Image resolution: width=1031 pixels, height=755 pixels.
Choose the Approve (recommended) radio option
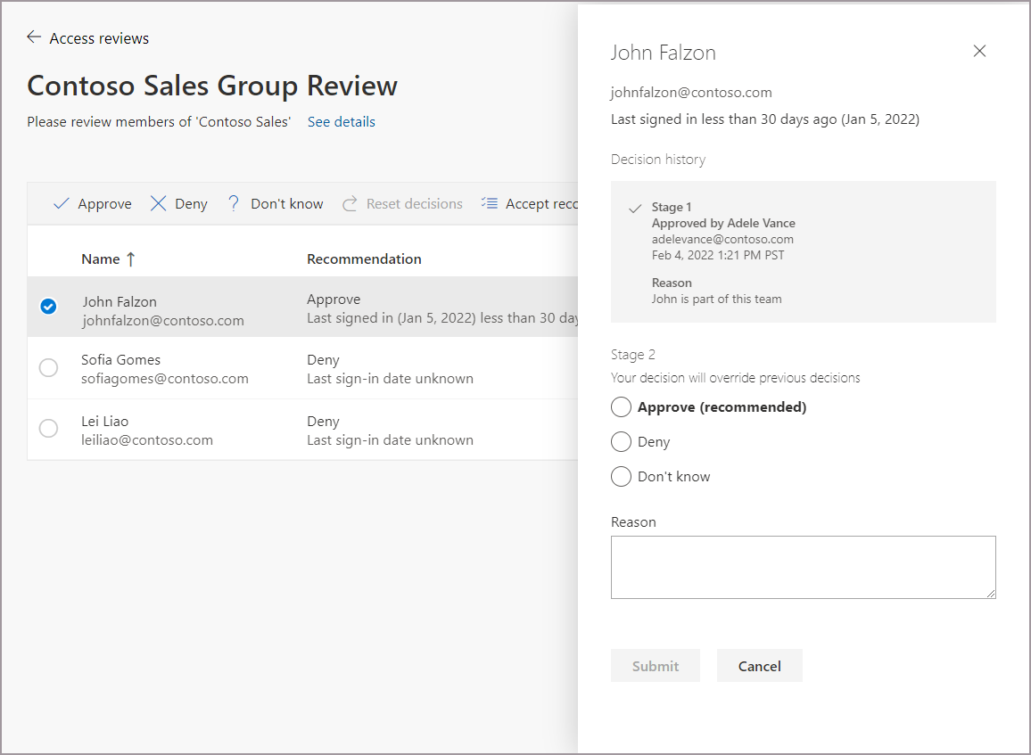click(x=621, y=407)
